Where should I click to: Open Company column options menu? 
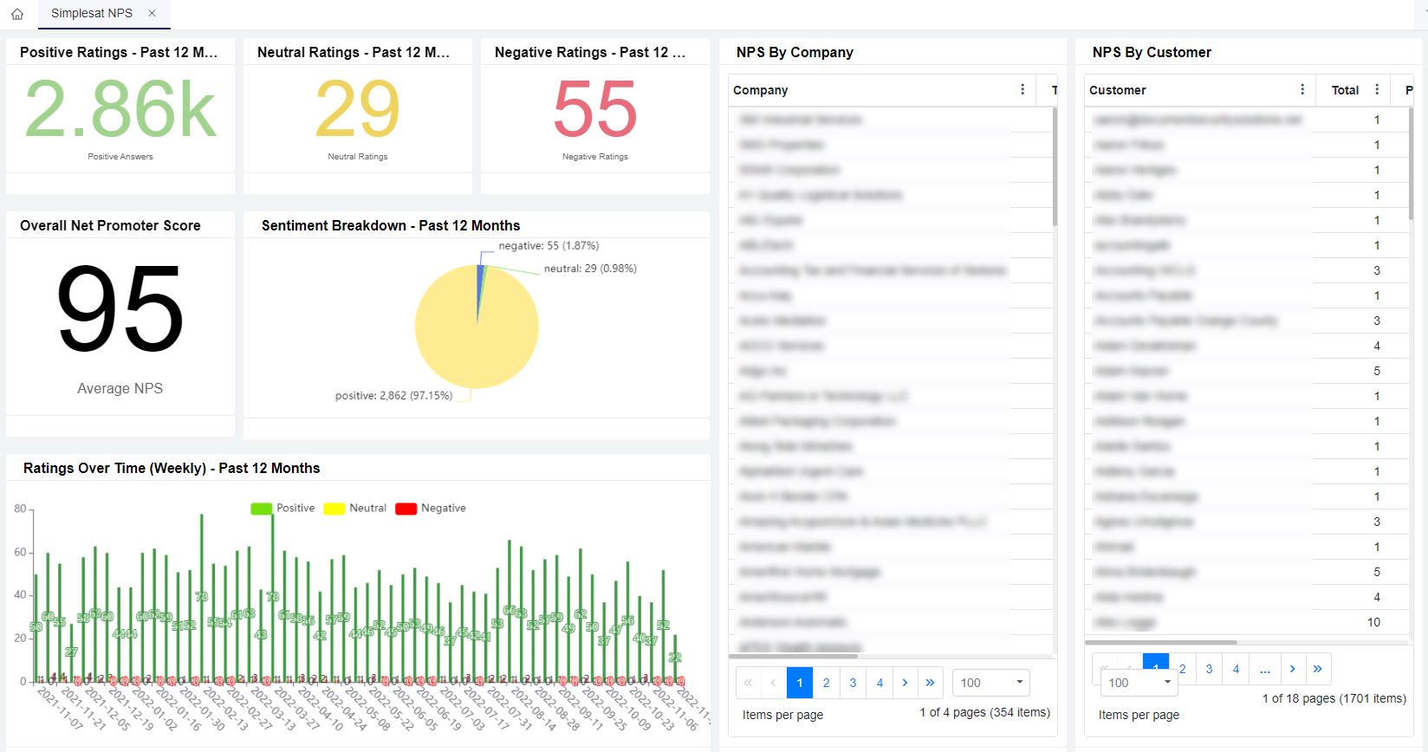pyautogui.click(x=1022, y=90)
